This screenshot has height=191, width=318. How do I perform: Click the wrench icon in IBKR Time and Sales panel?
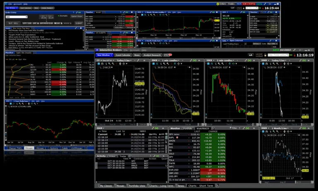(x=152, y=128)
